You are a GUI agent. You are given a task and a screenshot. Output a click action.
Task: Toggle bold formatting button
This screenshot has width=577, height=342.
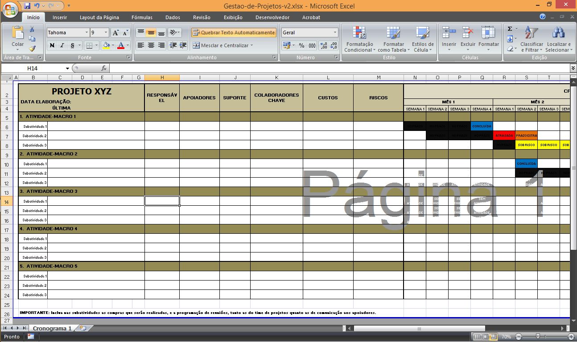click(x=52, y=45)
